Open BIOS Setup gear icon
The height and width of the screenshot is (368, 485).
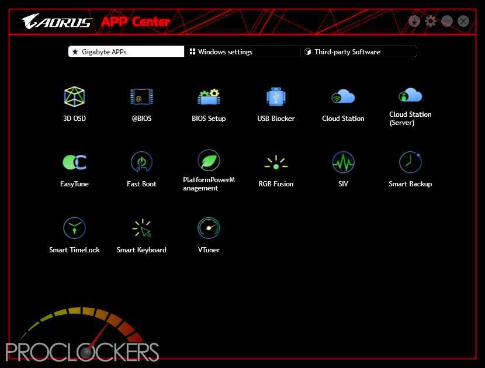(x=209, y=97)
